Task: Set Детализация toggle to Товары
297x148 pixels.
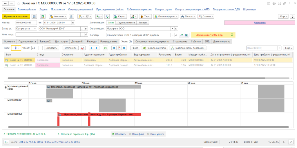Action: point(142,23)
